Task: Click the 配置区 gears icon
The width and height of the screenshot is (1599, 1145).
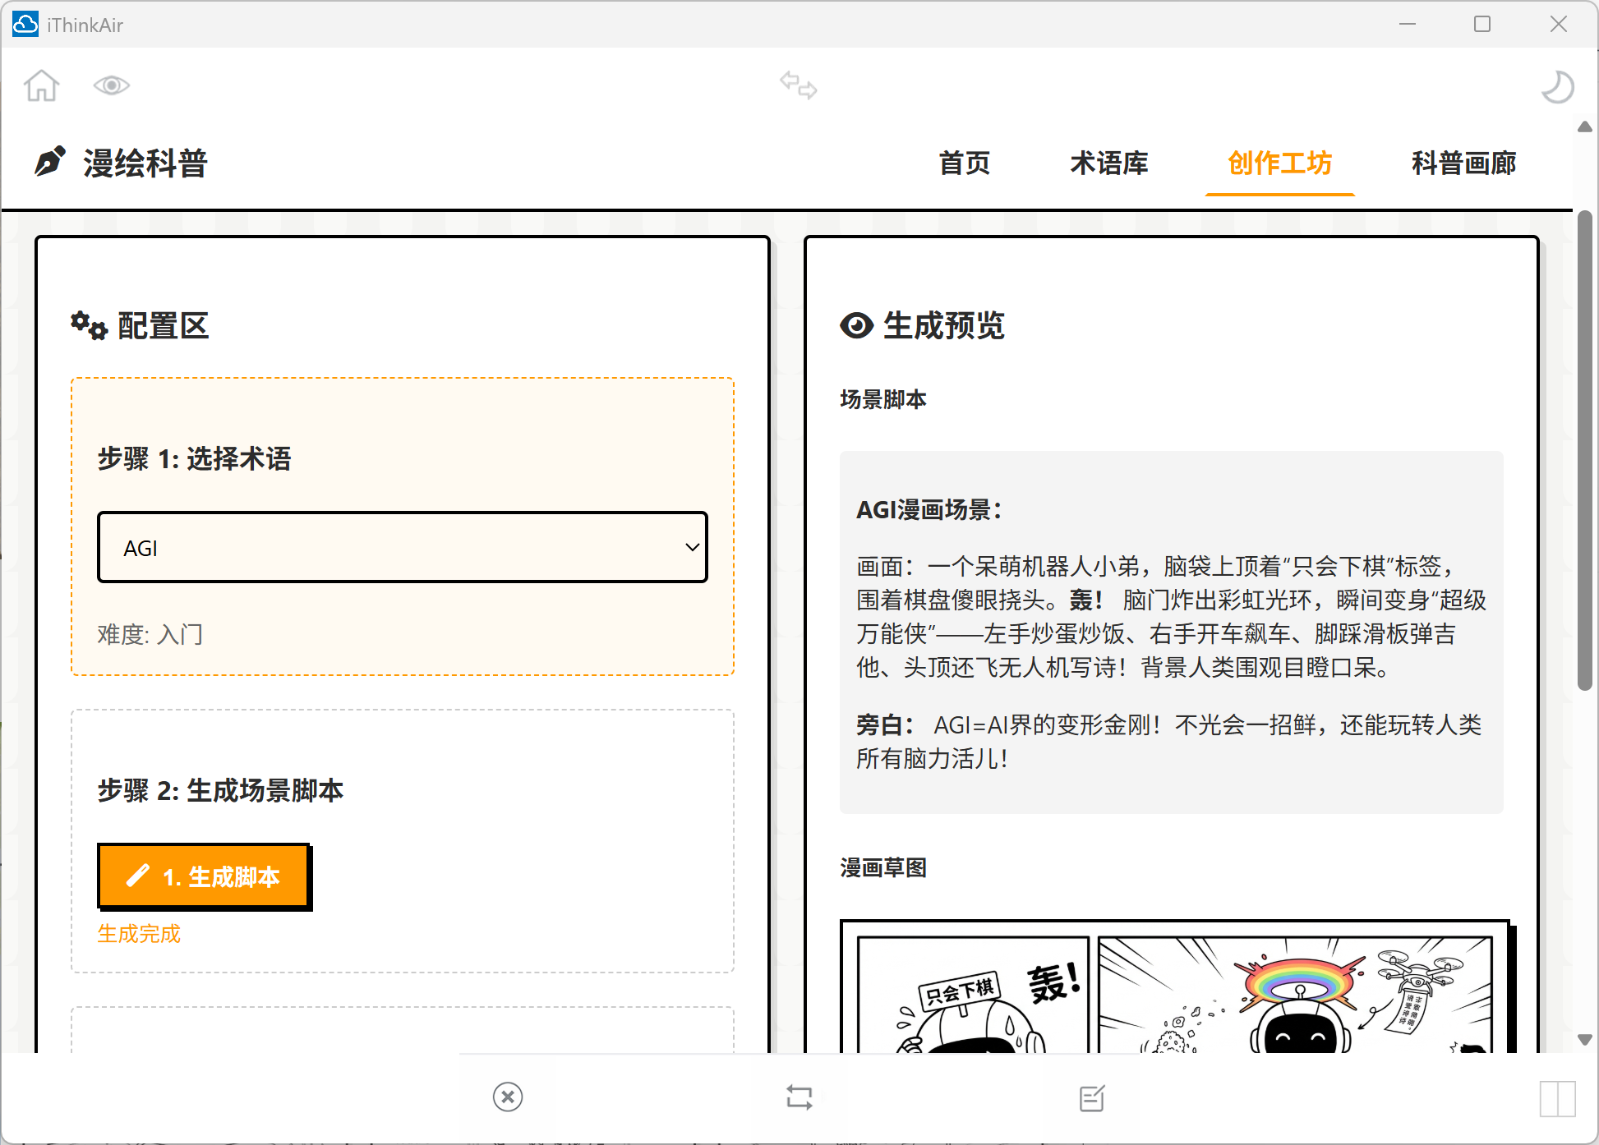Action: [x=89, y=326]
